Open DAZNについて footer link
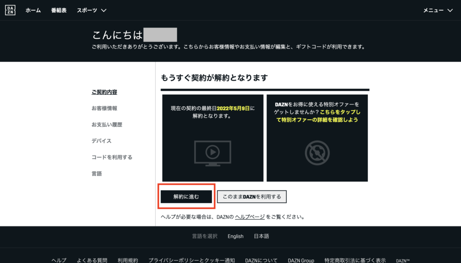 pyautogui.click(x=262, y=260)
